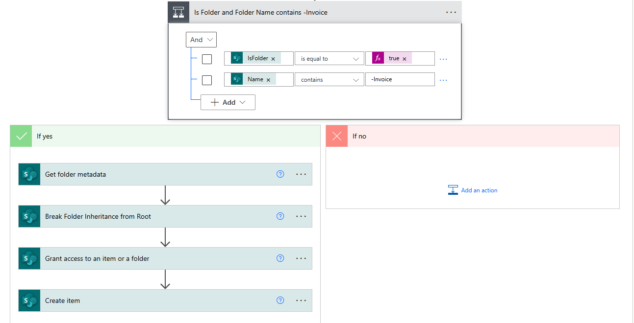The height and width of the screenshot is (323, 634).
Task: Open help for Grant access action
Action: pyautogui.click(x=280, y=258)
